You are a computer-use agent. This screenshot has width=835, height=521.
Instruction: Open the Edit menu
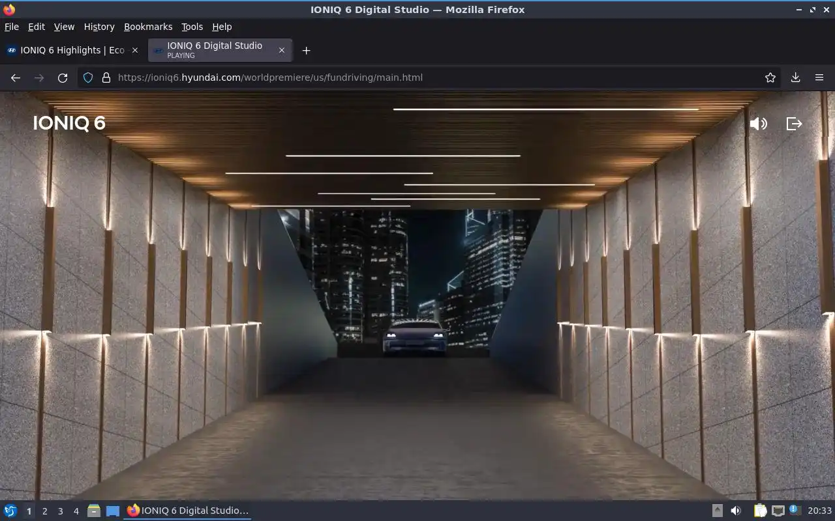click(x=37, y=27)
